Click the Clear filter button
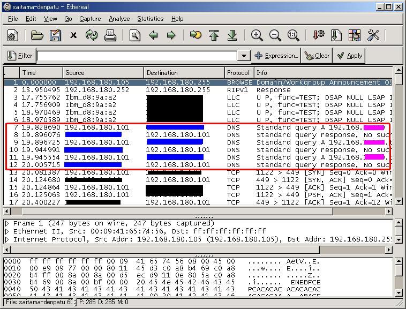Image resolution: width=406 pixels, height=309 pixels. click(x=317, y=56)
